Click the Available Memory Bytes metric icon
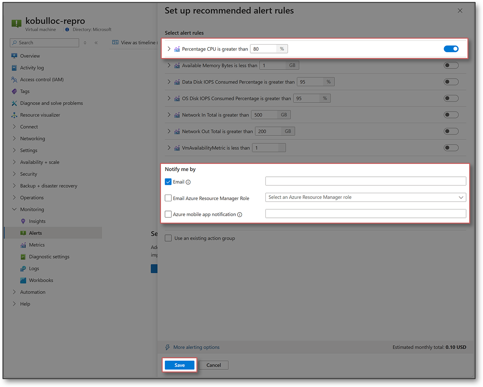The width and height of the screenshot is (483, 387). [177, 66]
